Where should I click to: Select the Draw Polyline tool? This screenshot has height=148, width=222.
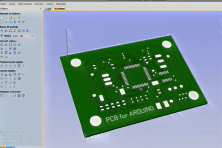point(2,49)
